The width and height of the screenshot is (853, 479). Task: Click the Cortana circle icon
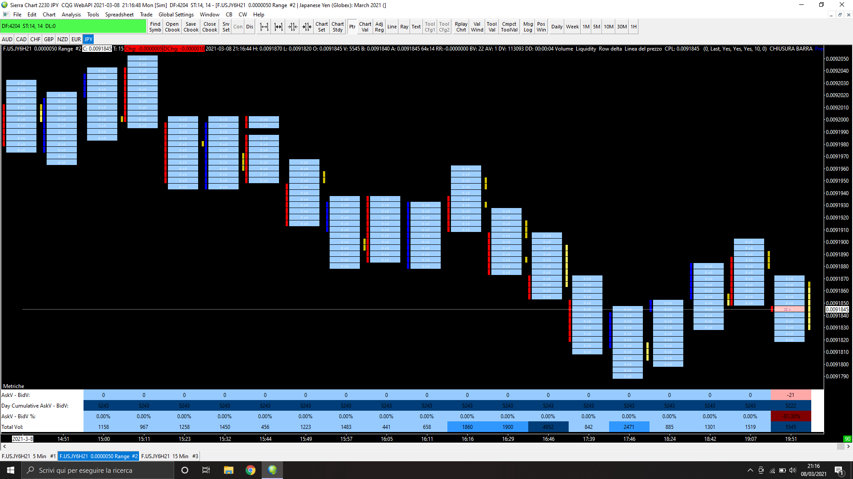(x=185, y=470)
